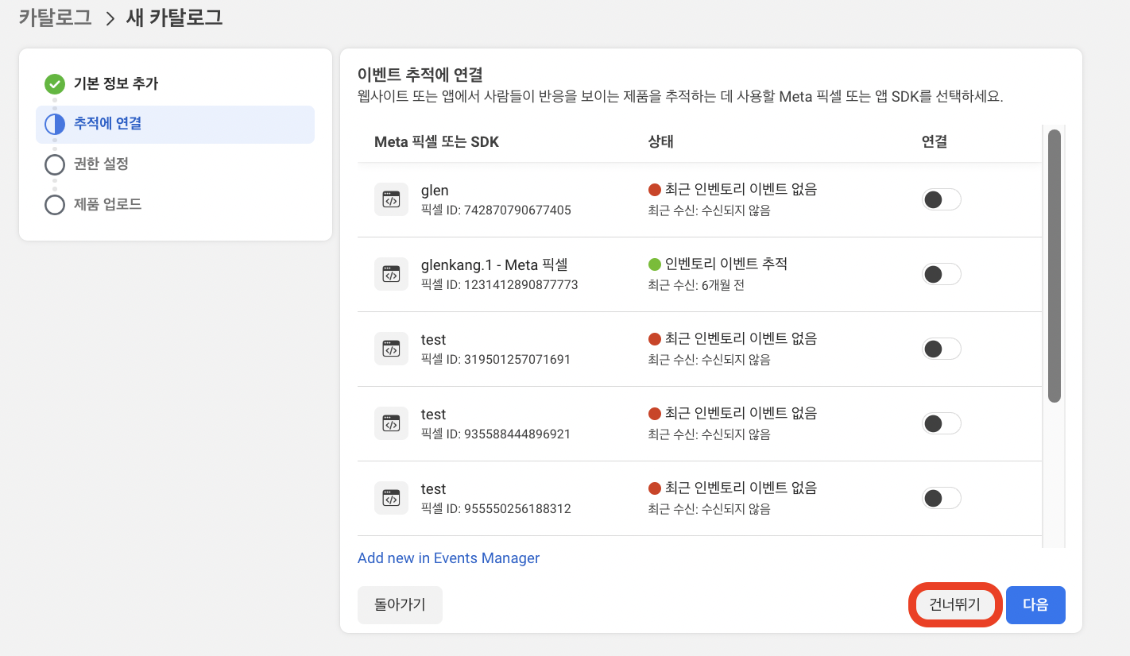This screenshot has width=1130, height=656.
Task: Select the pixel icon for test ID 319501257071691
Action: pos(391,348)
